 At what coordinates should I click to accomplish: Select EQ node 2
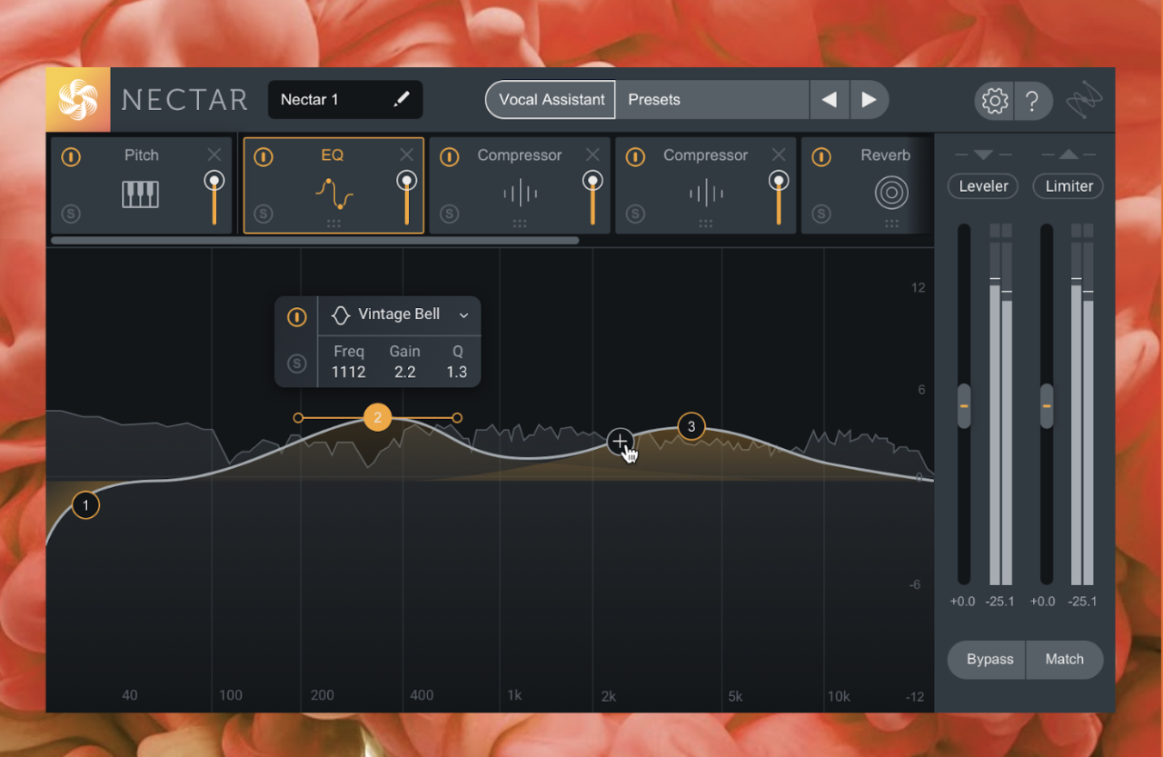pos(377,418)
